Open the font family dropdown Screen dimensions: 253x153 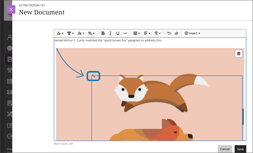tap(70, 33)
